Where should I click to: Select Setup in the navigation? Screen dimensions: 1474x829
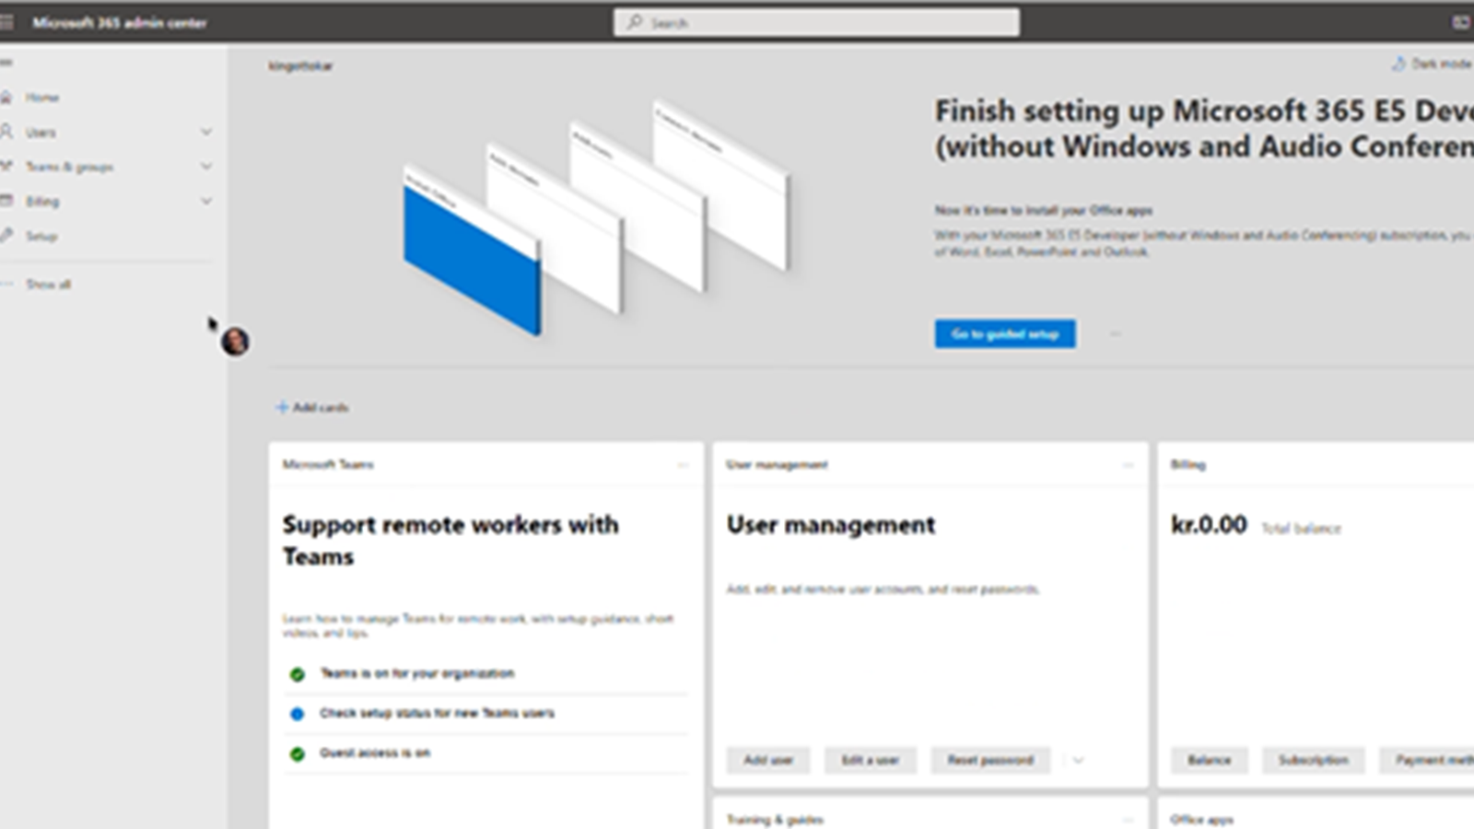41,237
